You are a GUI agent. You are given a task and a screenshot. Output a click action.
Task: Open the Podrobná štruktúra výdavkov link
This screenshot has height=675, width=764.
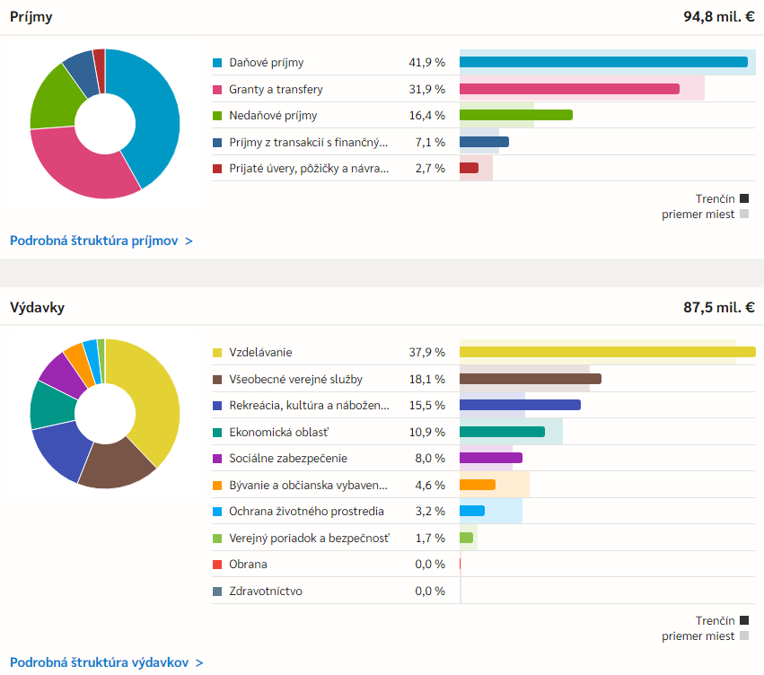pyautogui.click(x=106, y=662)
